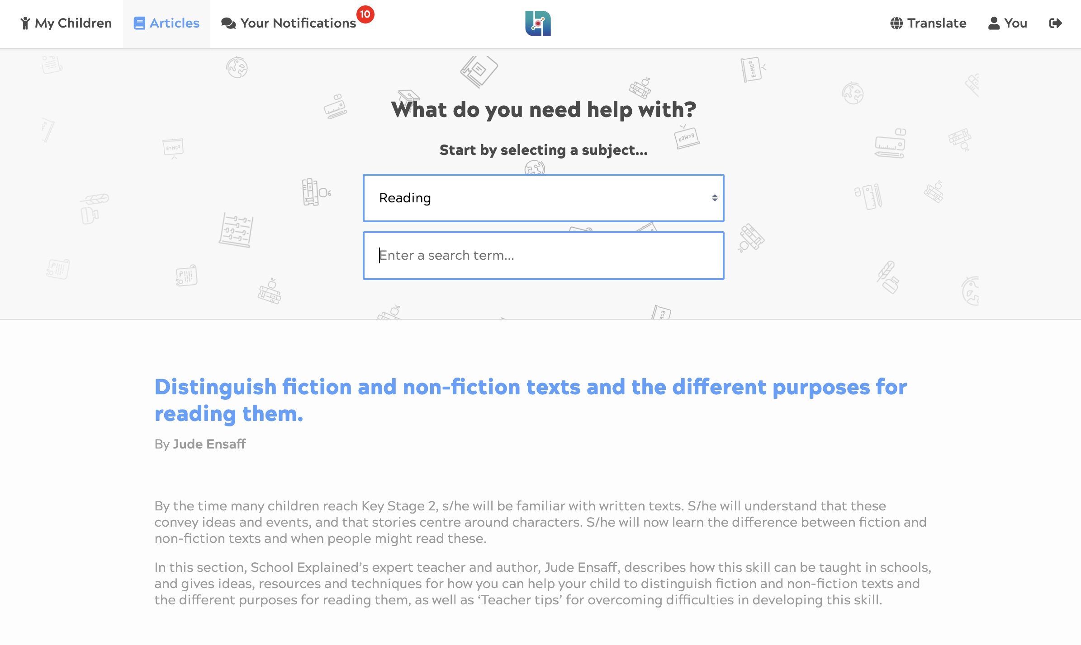Click the logout arrow icon
Image resolution: width=1081 pixels, height=645 pixels.
pyautogui.click(x=1055, y=23)
